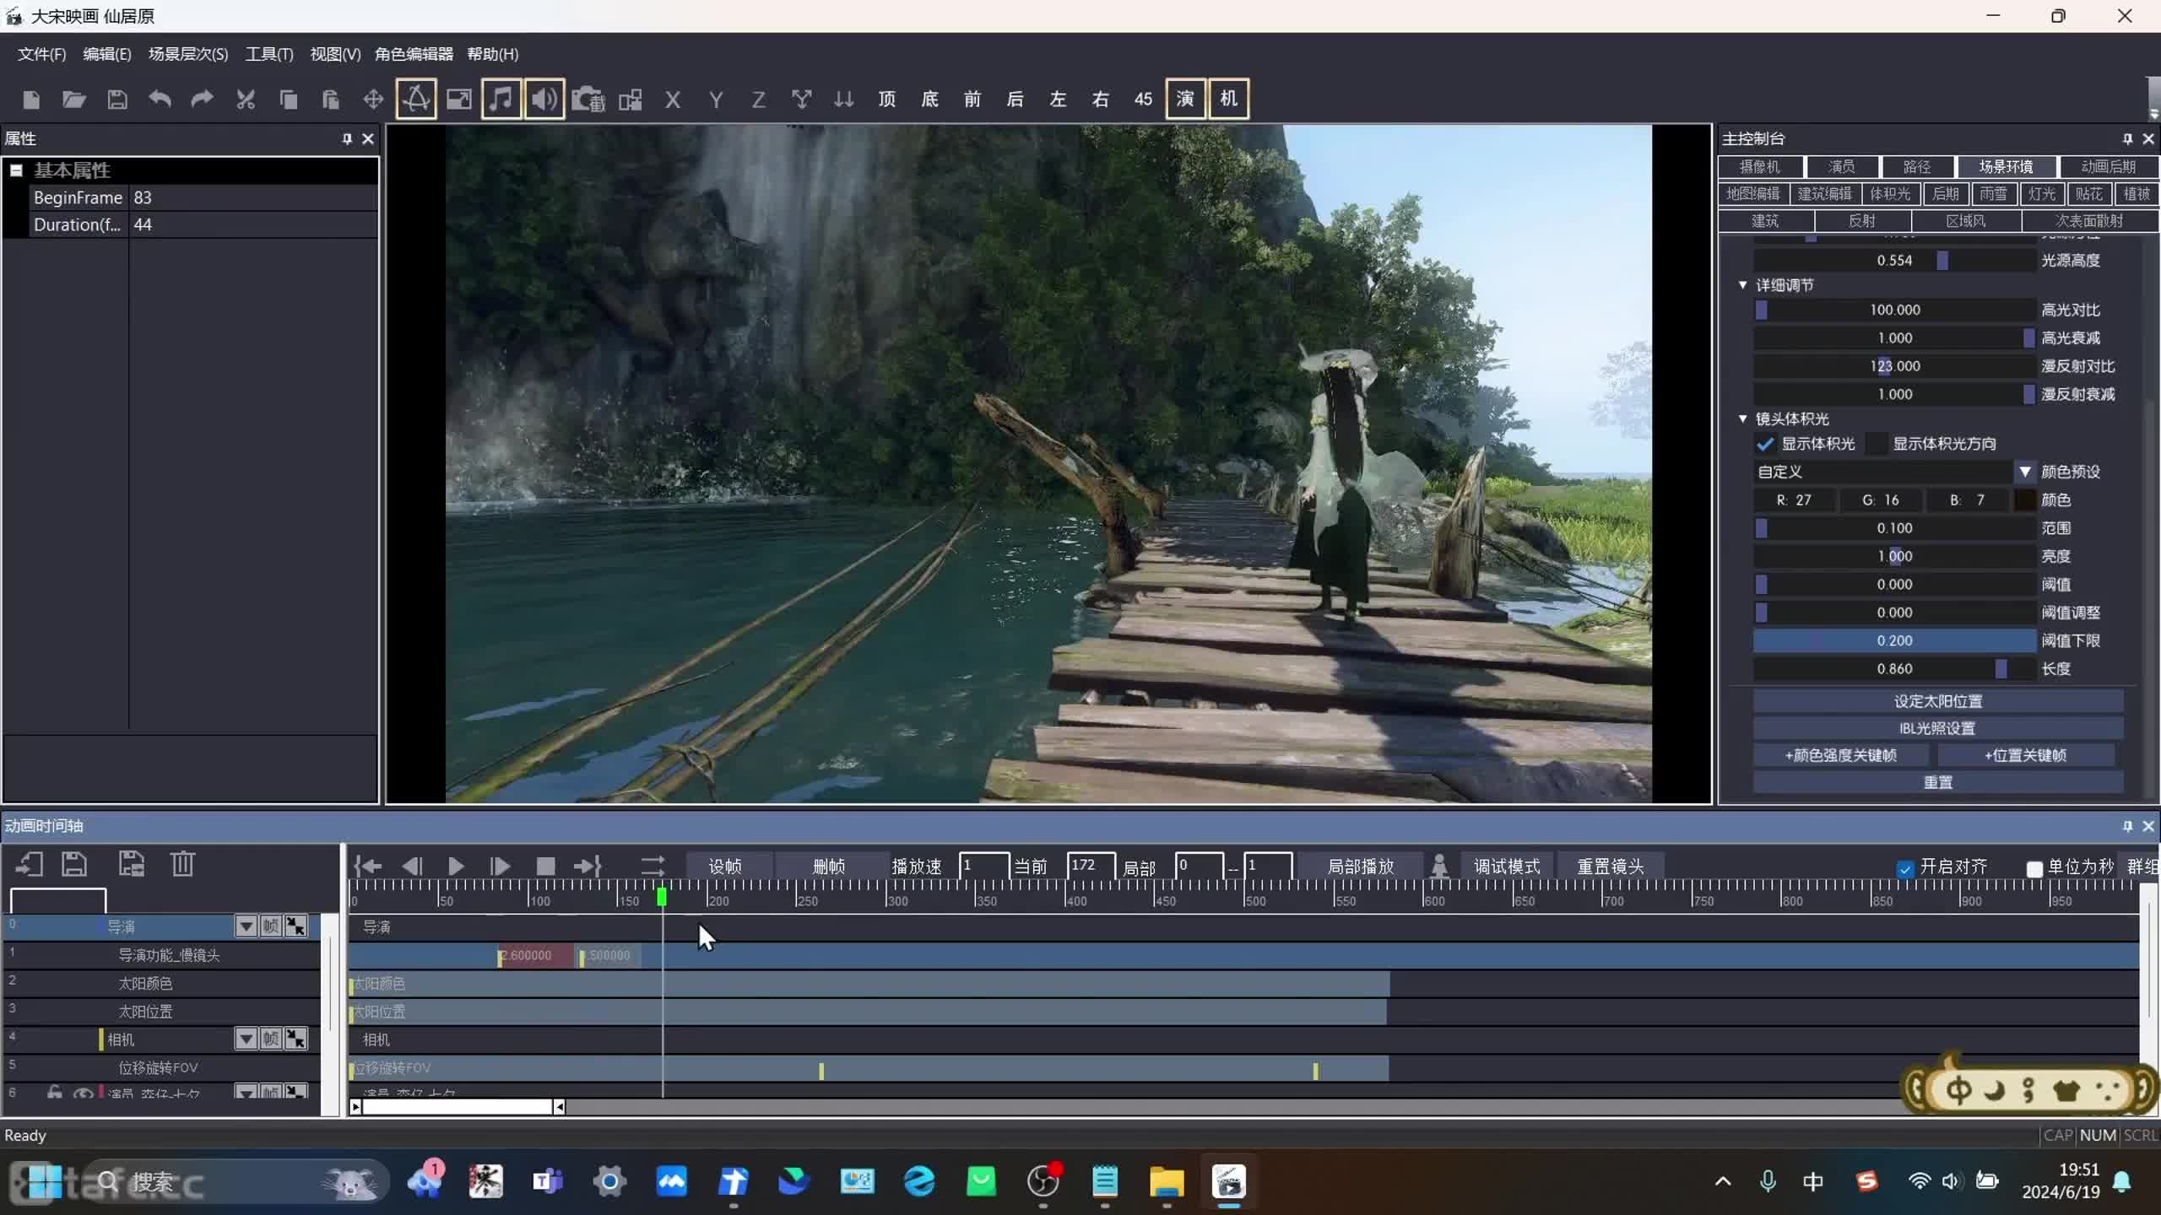Add a +颜色强度关键帧

click(1841, 755)
